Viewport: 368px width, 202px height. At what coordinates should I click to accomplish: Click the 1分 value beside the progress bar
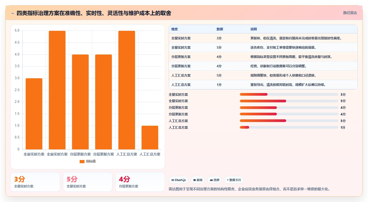[x=343, y=127]
